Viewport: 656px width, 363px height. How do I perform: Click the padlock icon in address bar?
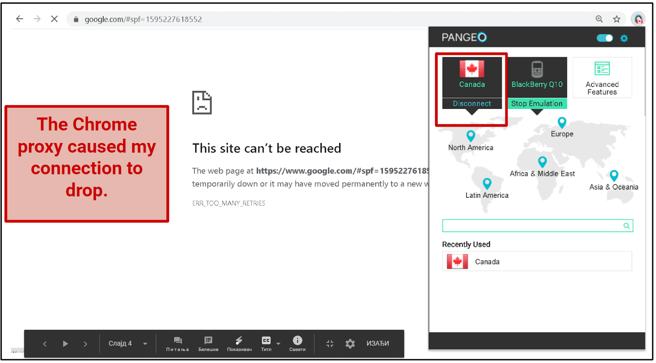point(76,20)
